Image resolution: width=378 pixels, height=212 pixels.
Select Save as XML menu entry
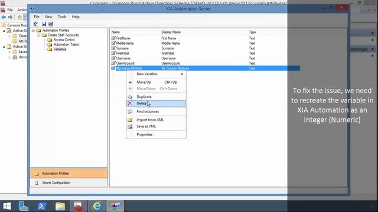pyautogui.click(x=156, y=127)
